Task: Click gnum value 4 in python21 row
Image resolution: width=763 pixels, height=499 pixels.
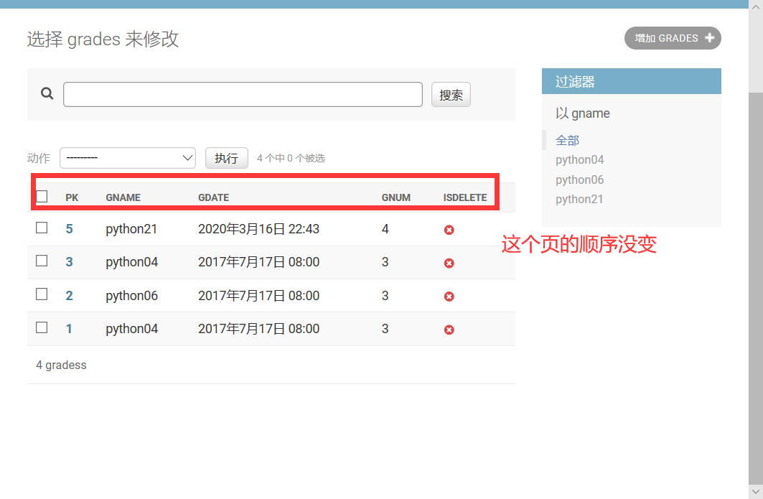Action: (385, 229)
